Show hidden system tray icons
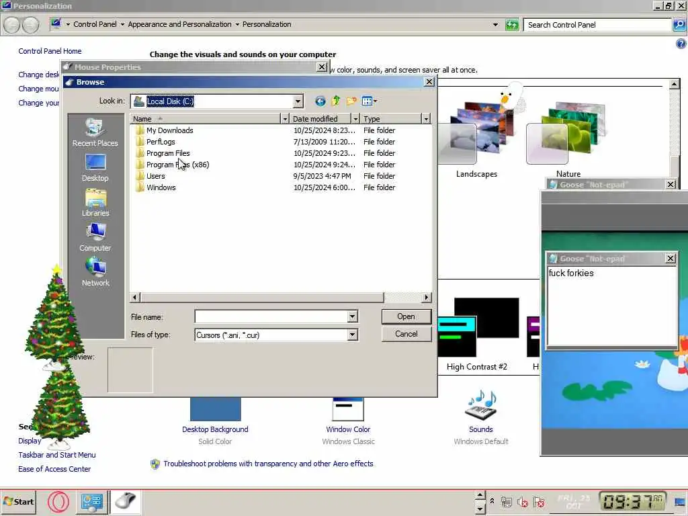688x516 pixels. [492, 501]
